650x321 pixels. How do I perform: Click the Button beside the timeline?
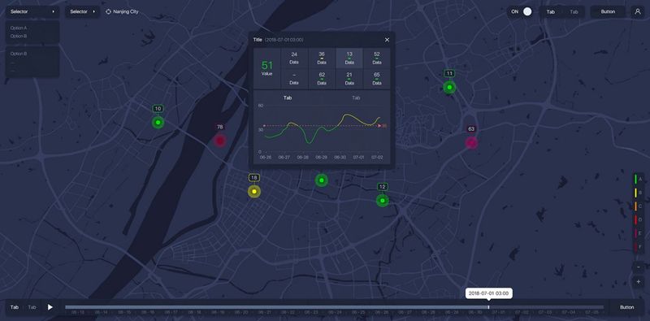[x=626, y=307]
